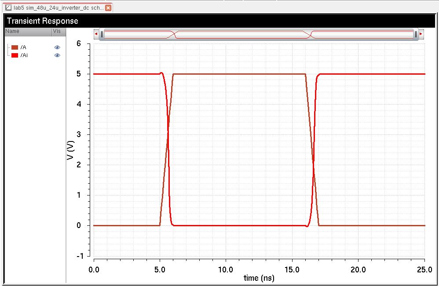Click the Vis column header
439x286 pixels.
pyautogui.click(x=57, y=32)
